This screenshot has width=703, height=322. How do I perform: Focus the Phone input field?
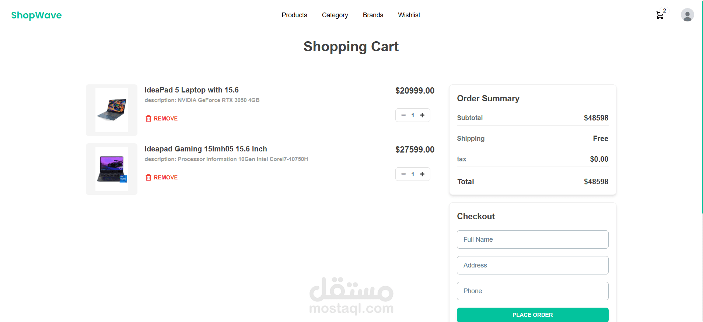(532, 291)
